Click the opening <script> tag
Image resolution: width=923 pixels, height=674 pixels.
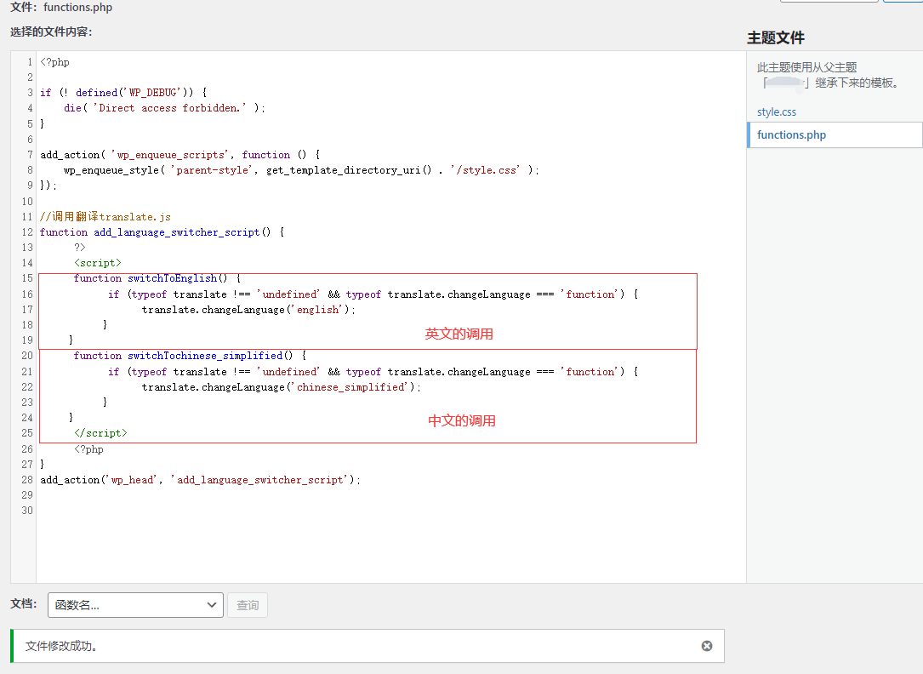98,263
